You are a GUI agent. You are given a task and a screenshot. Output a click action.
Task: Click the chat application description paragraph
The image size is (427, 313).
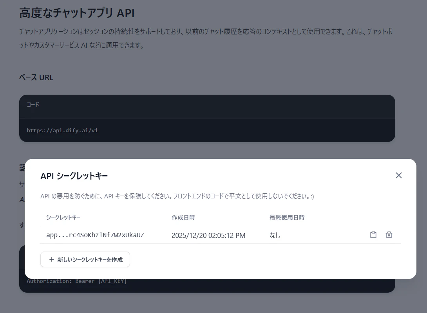tap(206, 38)
